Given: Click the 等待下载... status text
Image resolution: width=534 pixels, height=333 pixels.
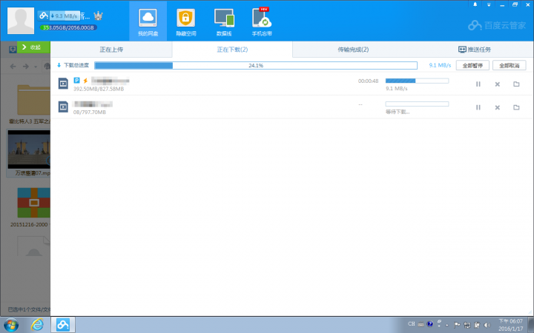Looking at the screenshot, I should tap(398, 112).
